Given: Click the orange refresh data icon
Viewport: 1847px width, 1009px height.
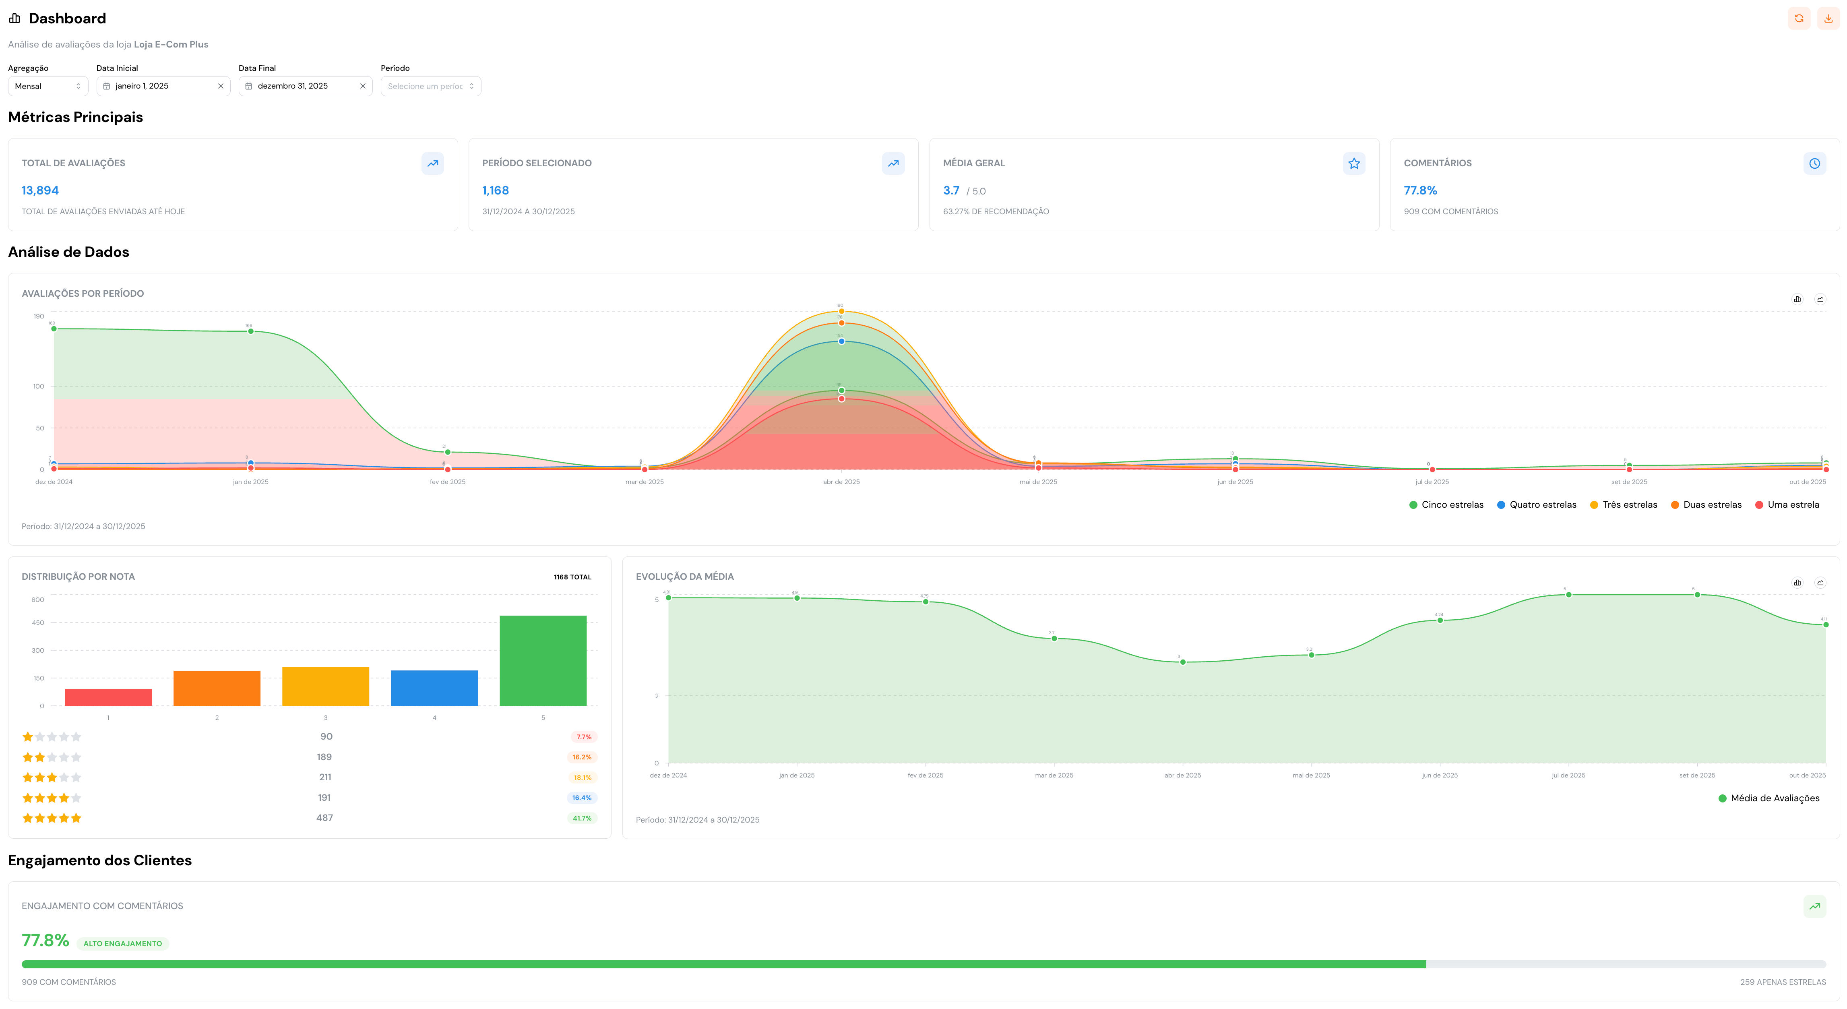Looking at the screenshot, I should 1798,19.
